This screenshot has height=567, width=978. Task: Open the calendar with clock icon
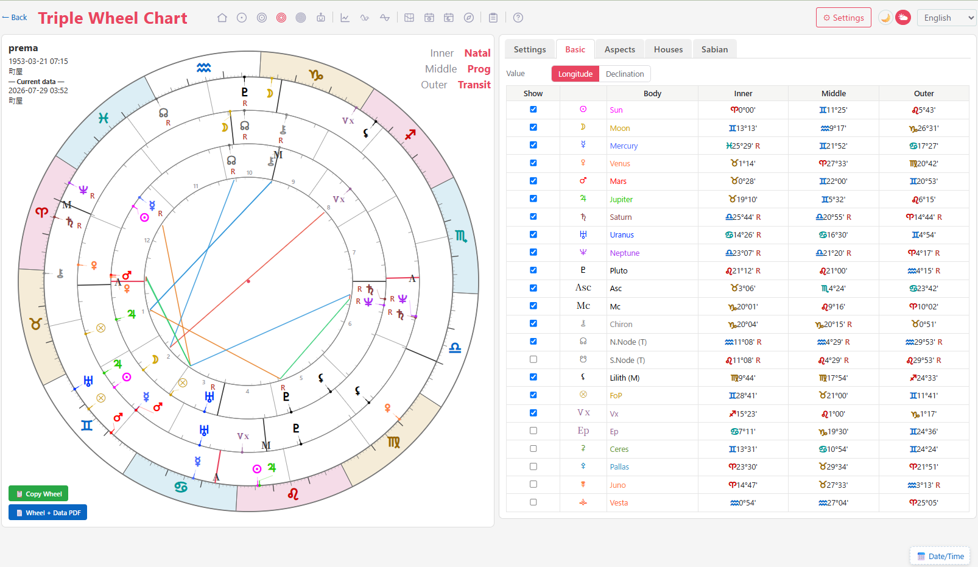point(429,18)
